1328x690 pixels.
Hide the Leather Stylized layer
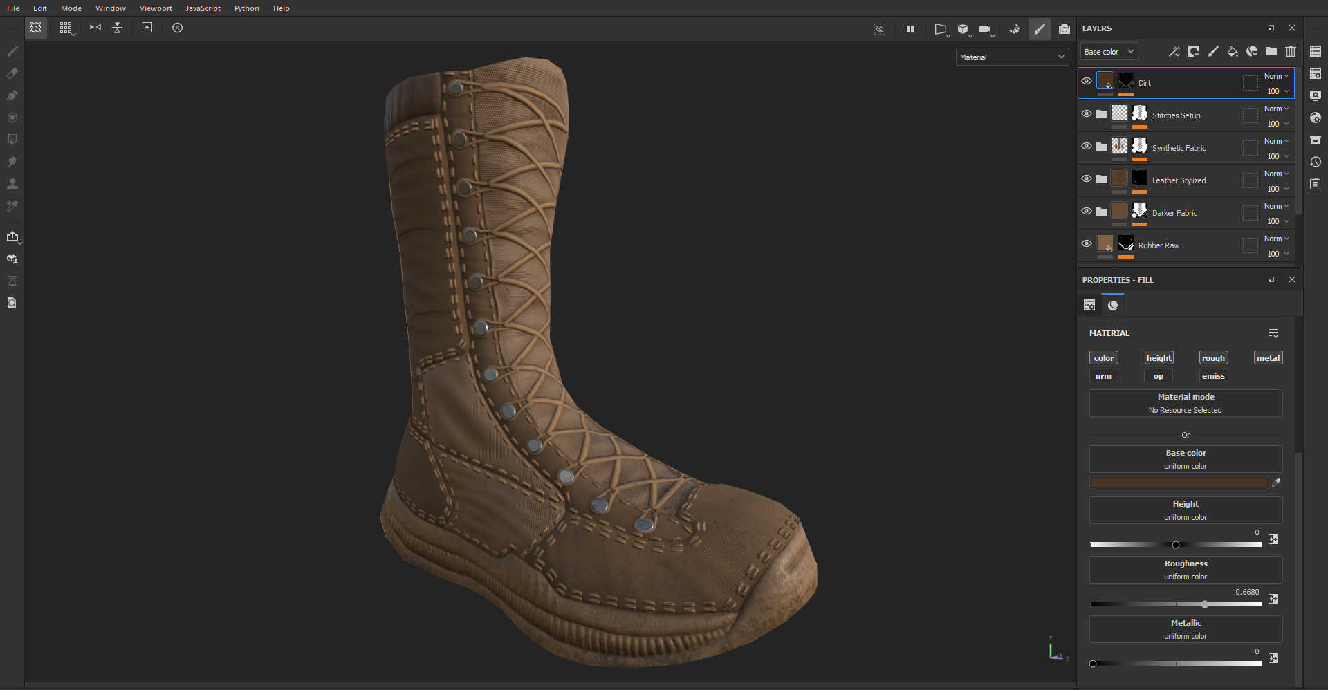click(1087, 179)
